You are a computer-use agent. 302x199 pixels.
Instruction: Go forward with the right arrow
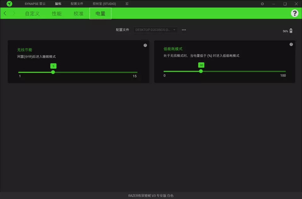pyautogui.click(x=14, y=13)
